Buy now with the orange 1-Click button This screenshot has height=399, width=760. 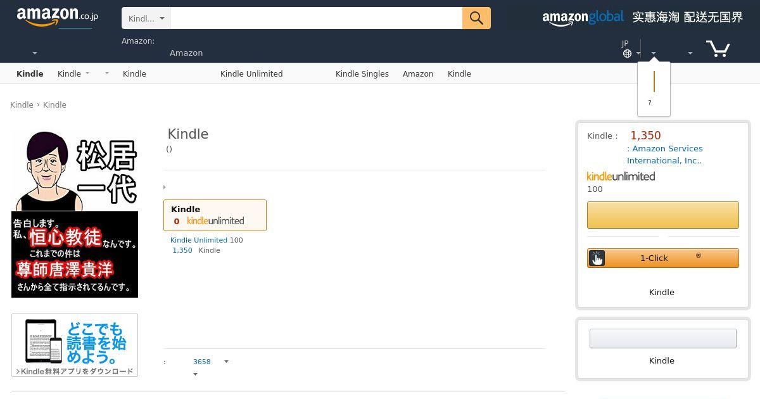coord(663,258)
